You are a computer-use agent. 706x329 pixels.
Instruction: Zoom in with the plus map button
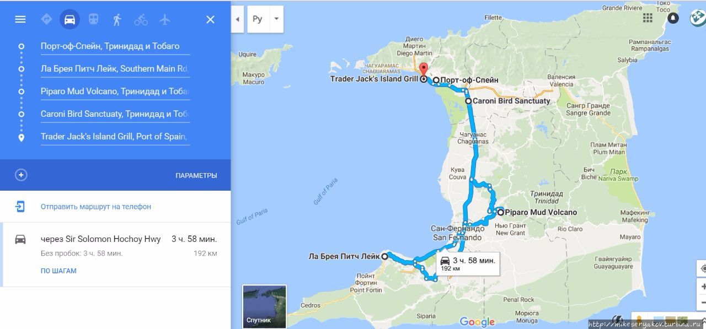tap(703, 287)
